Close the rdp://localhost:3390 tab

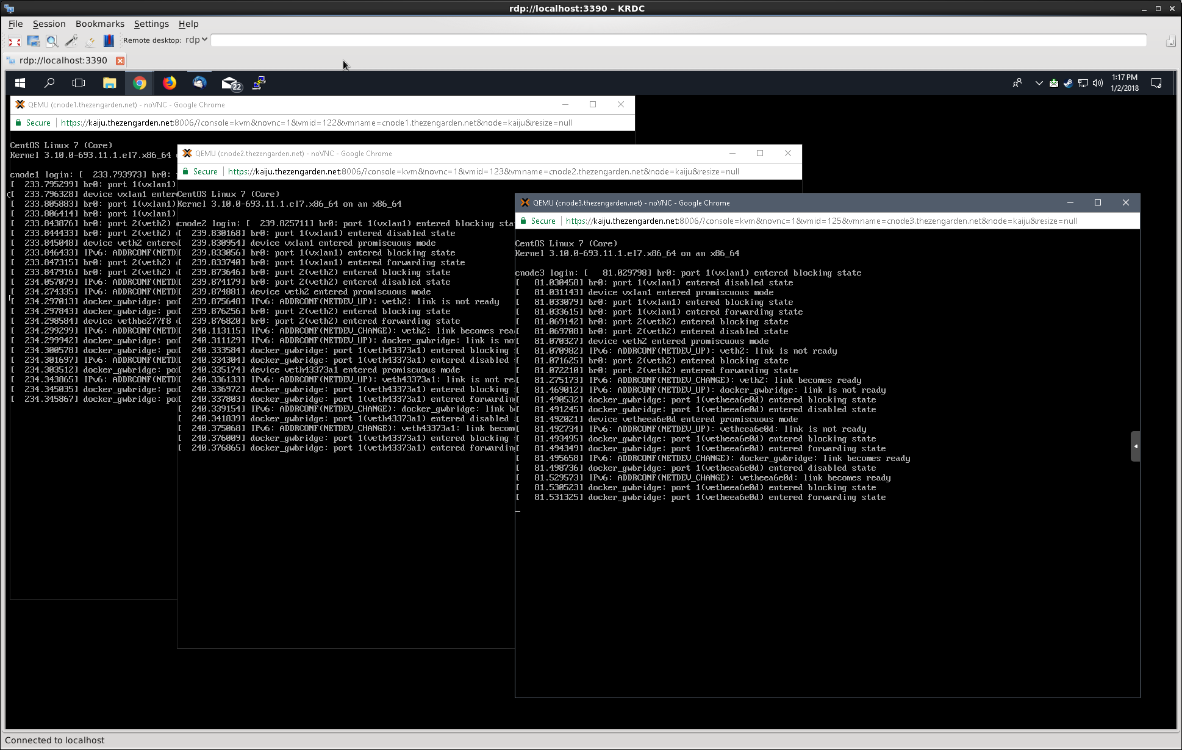coord(120,60)
